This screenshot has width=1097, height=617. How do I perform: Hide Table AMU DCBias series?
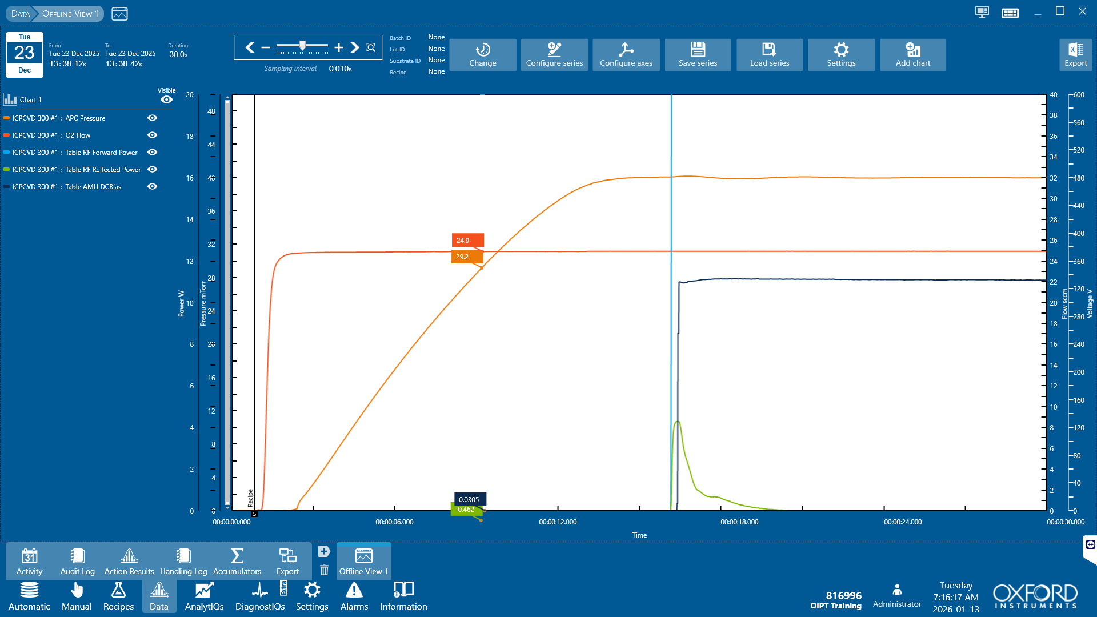(x=152, y=186)
